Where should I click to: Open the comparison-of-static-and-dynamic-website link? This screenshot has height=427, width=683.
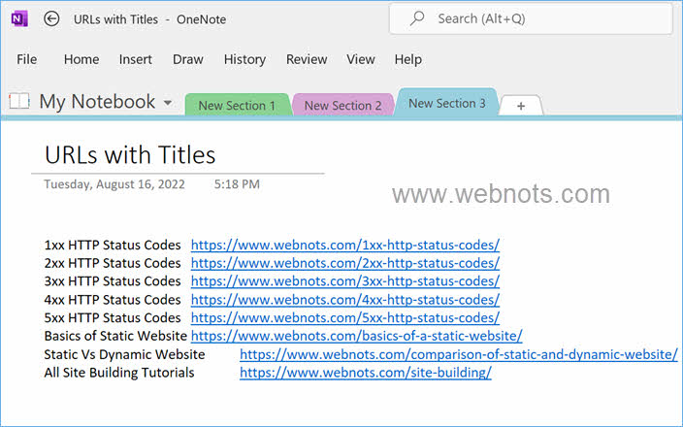tap(459, 354)
